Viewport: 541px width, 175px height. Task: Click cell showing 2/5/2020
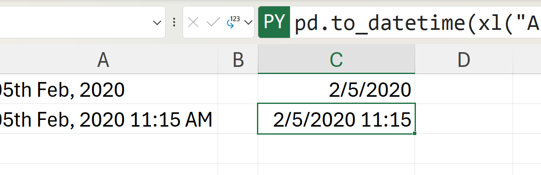coord(336,89)
